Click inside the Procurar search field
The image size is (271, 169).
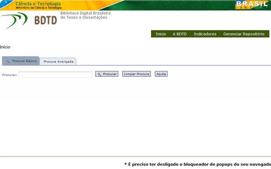[x=55, y=74]
